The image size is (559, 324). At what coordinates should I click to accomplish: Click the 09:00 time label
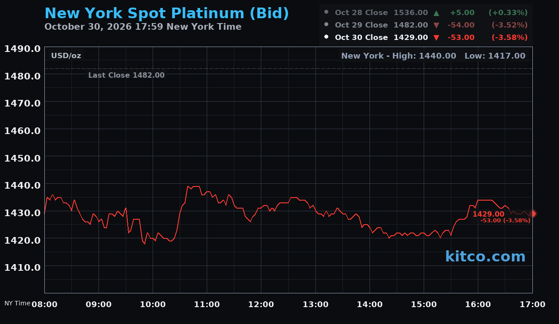98,304
